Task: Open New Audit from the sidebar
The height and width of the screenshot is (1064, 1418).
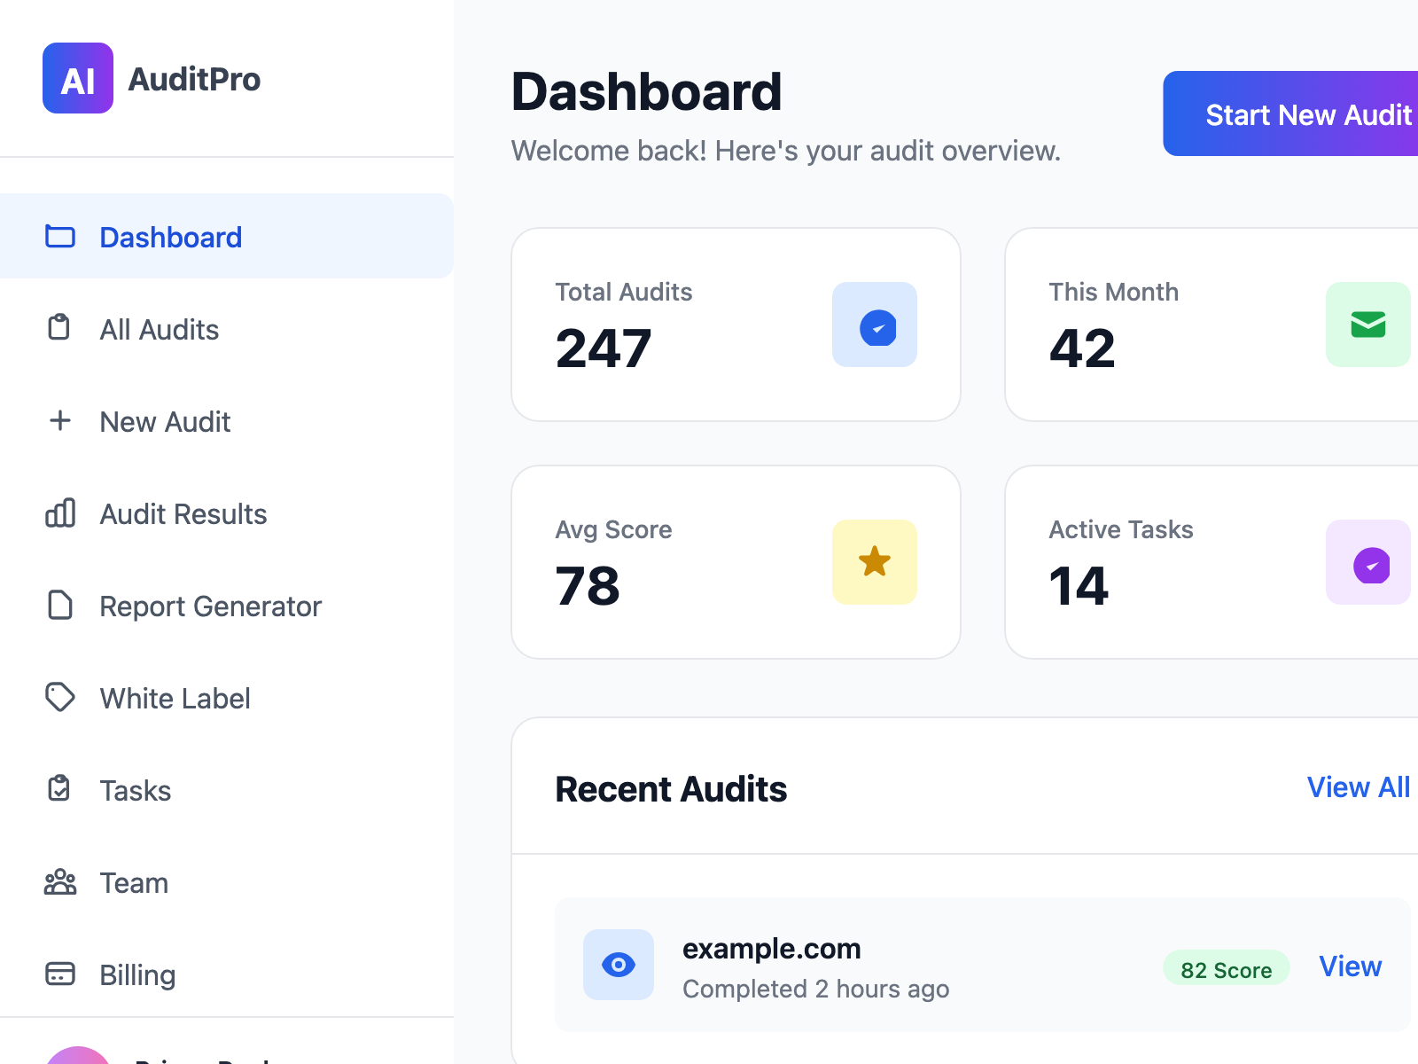Action: pyautogui.click(x=227, y=420)
